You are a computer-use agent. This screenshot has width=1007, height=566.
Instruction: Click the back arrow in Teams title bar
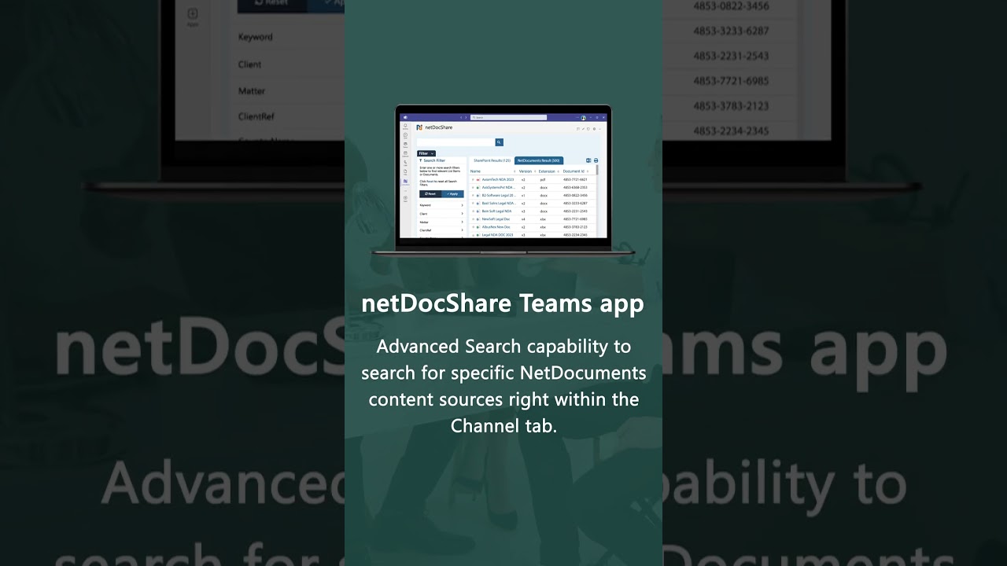coord(461,117)
